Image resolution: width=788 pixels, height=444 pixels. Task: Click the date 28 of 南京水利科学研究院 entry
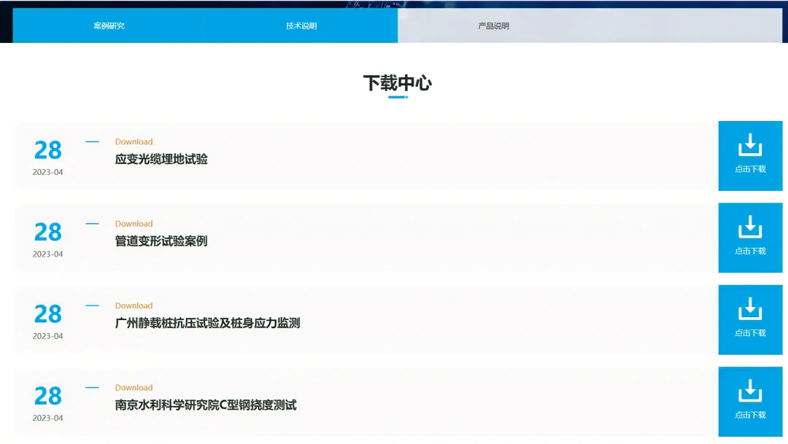coord(48,396)
